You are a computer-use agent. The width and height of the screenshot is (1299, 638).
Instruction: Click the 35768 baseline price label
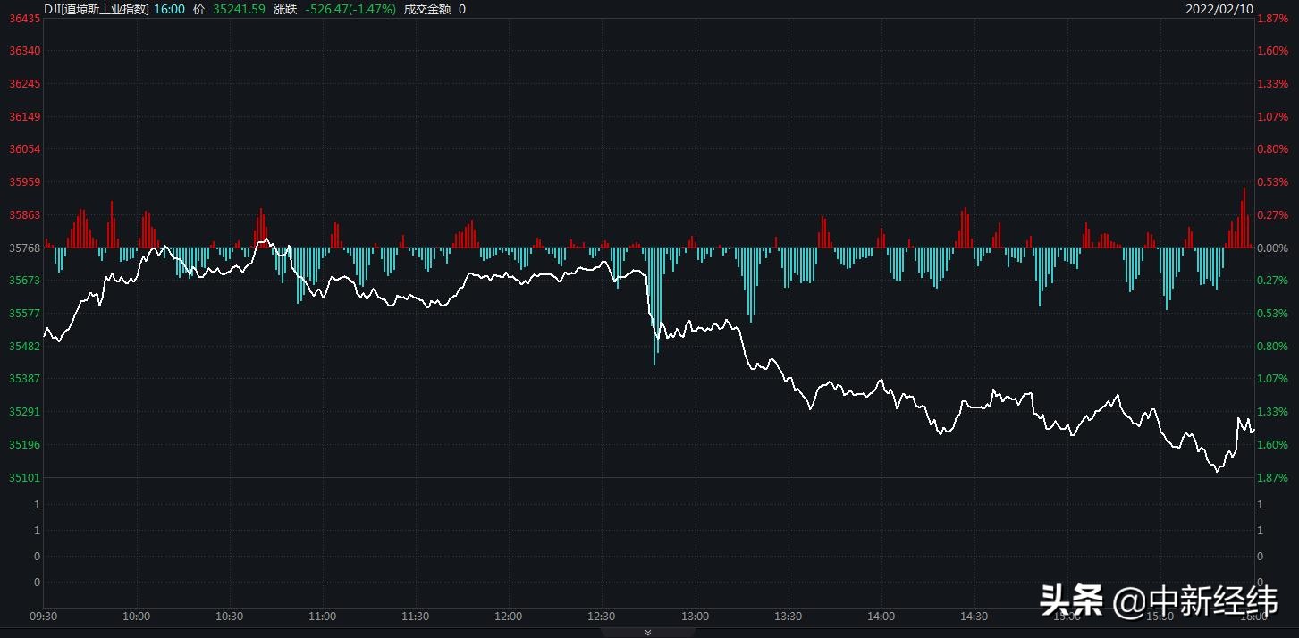[24, 248]
